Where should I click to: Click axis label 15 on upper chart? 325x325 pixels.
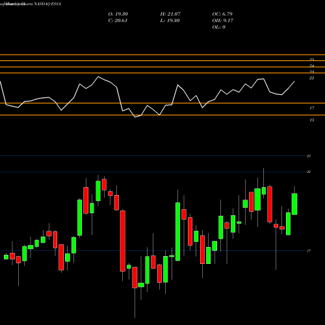[x=311, y=120]
